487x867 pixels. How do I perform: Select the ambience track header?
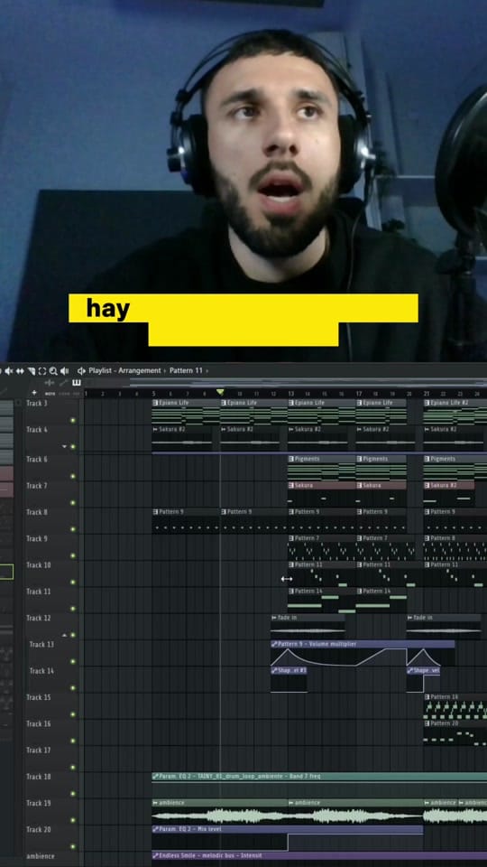(53, 859)
